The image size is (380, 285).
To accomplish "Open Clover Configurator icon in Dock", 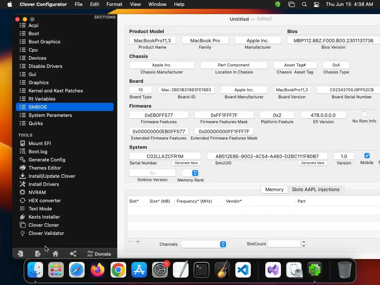I will click(x=315, y=270).
